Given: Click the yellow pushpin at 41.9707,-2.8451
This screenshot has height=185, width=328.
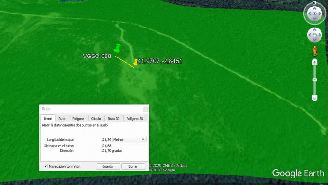Looking at the screenshot, I should tap(135, 62).
